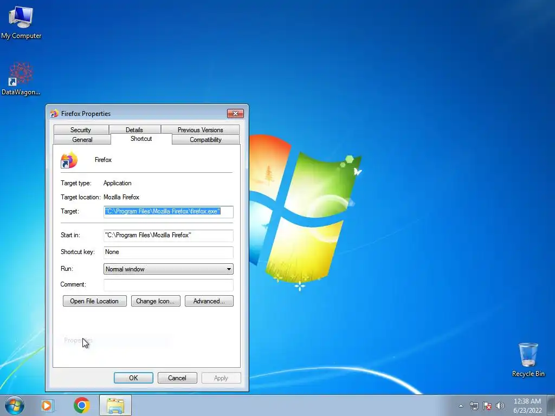555x416 pixels.
Task: Click the Firefox icon in the dialog title bar
Action: point(54,114)
